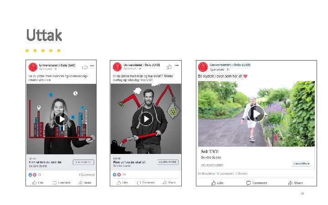Click the UiO red logo on the right ad
The height and width of the screenshot is (205, 328).
tap(203, 67)
